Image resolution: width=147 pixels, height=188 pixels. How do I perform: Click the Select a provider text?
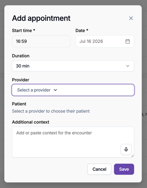(x=34, y=90)
